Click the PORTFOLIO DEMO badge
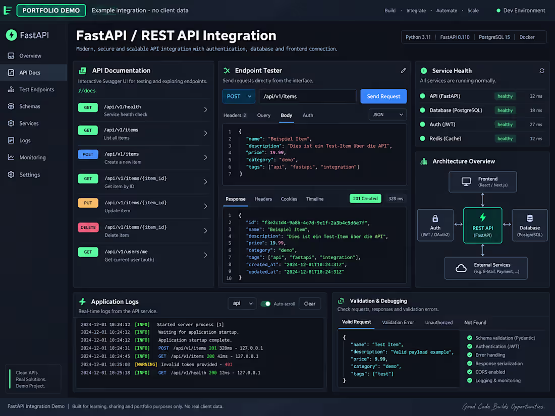Image resolution: width=555 pixels, height=416 pixels. [51, 10]
